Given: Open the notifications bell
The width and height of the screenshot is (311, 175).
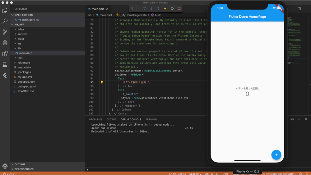Looking at the screenshot, I should coord(307,174).
